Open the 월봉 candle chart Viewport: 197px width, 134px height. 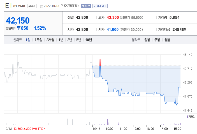click(168, 40)
